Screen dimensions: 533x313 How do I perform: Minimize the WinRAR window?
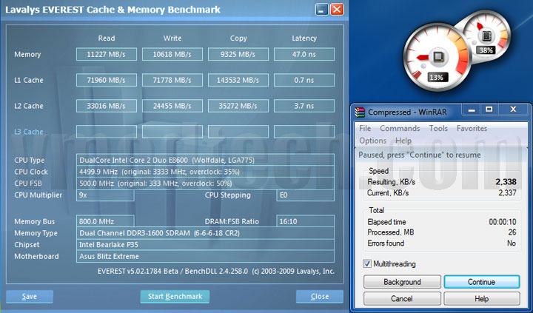click(x=472, y=110)
